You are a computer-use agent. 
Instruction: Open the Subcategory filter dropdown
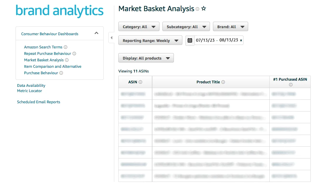pos(186,26)
